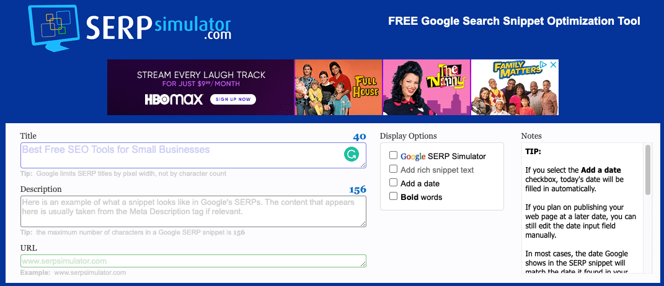Click the SIGN UP NOW button

click(x=233, y=100)
